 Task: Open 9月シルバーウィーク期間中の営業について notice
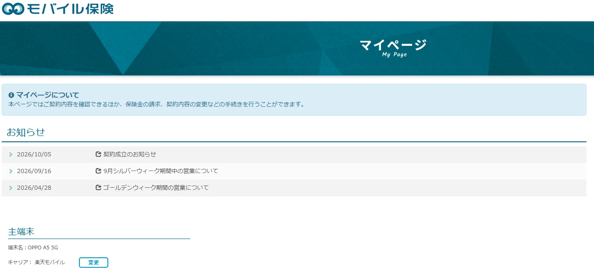[161, 171]
